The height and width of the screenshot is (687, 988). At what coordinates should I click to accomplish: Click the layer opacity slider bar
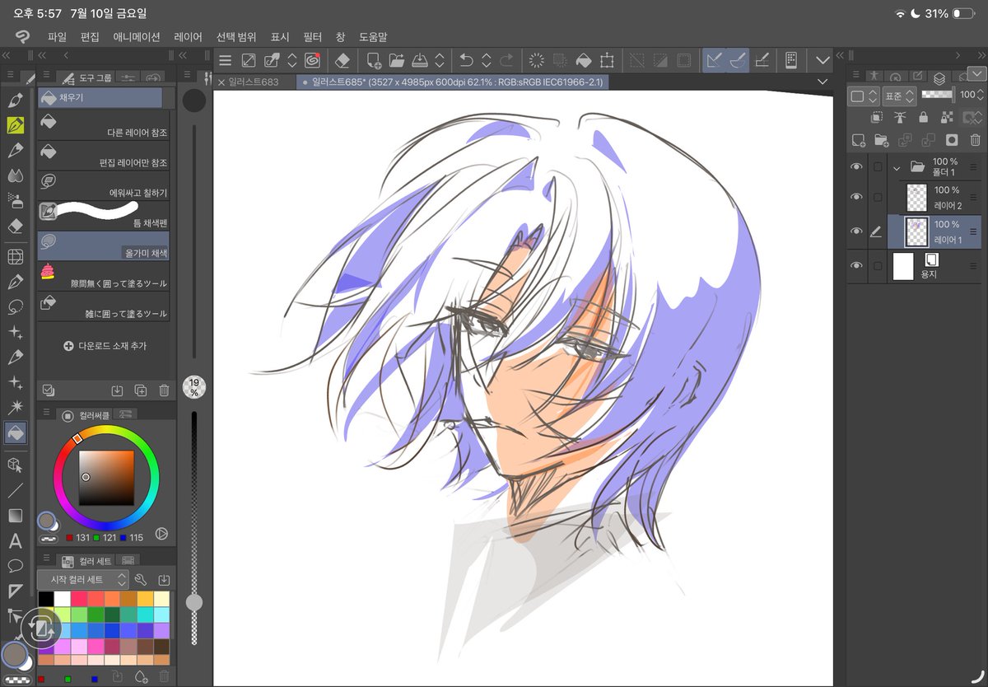point(937,94)
